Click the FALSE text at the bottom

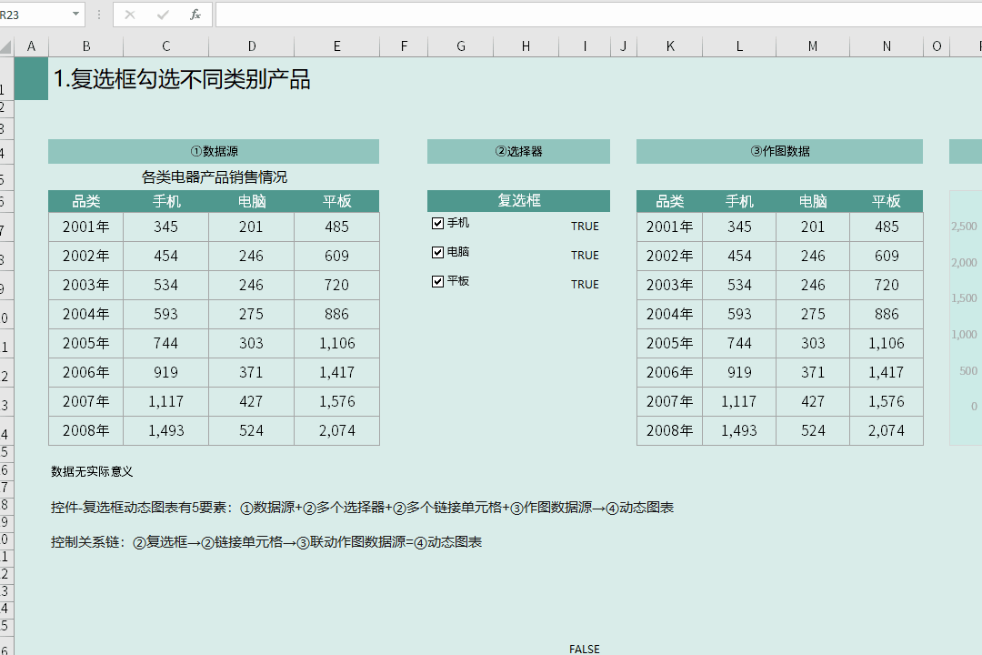pos(584,649)
